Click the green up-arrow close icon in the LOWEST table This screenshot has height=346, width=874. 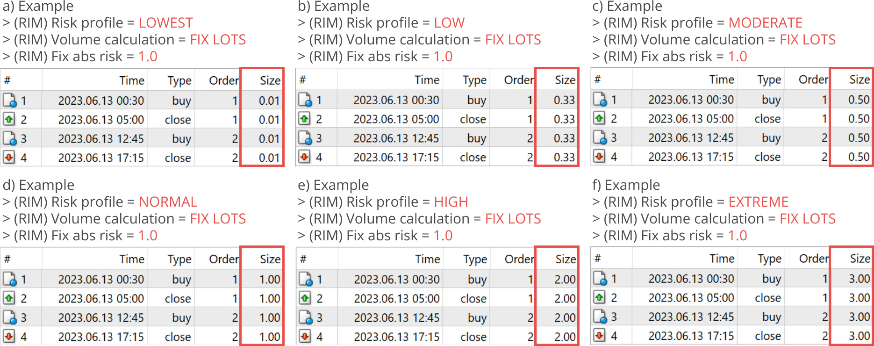pyautogui.click(x=9, y=119)
